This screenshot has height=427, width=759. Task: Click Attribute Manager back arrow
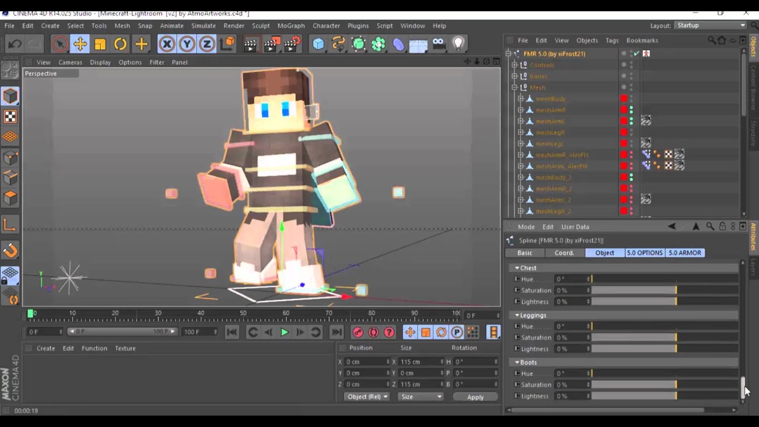click(672, 227)
